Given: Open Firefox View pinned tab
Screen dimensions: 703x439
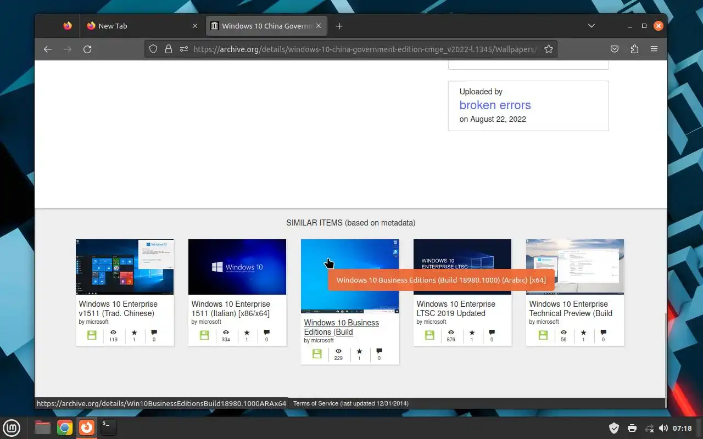Looking at the screenshot, I should (x=68, y=26).
